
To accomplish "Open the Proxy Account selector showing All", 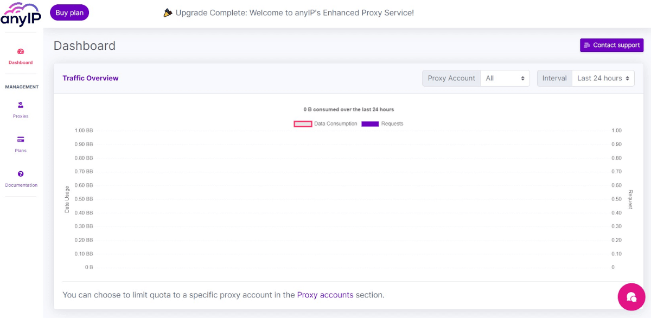I will coord(505,78).
